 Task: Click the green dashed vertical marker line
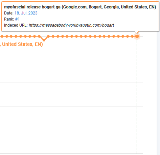click(137, 95)
